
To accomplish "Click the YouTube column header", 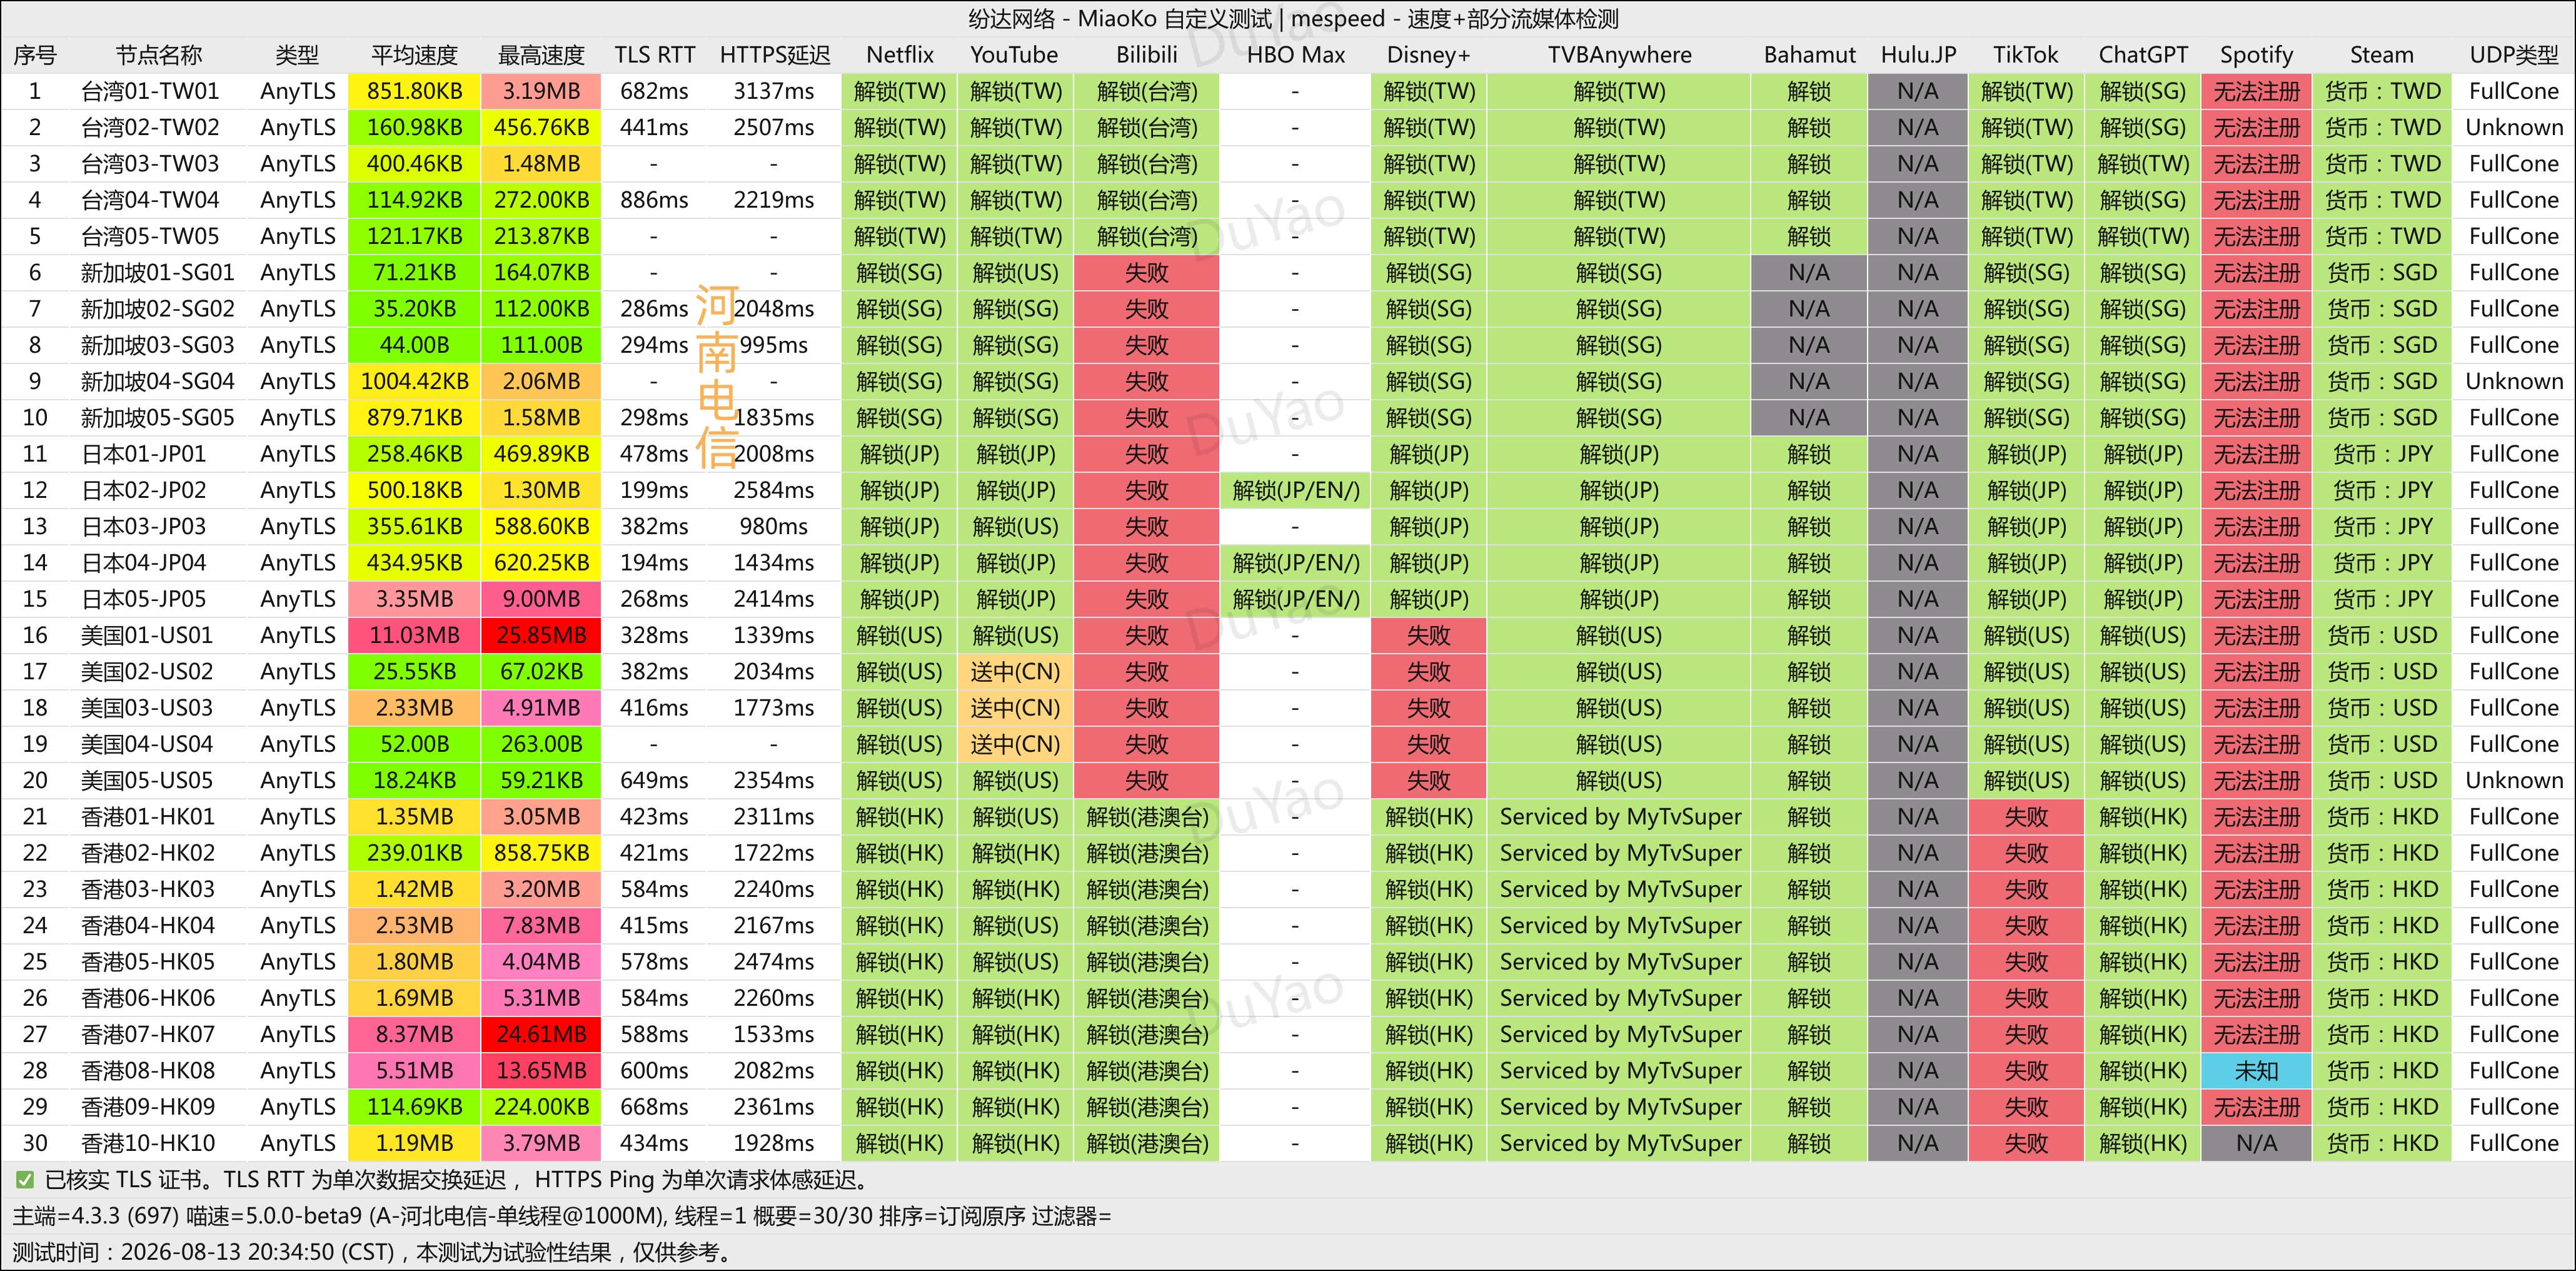I will [1014, 55].
